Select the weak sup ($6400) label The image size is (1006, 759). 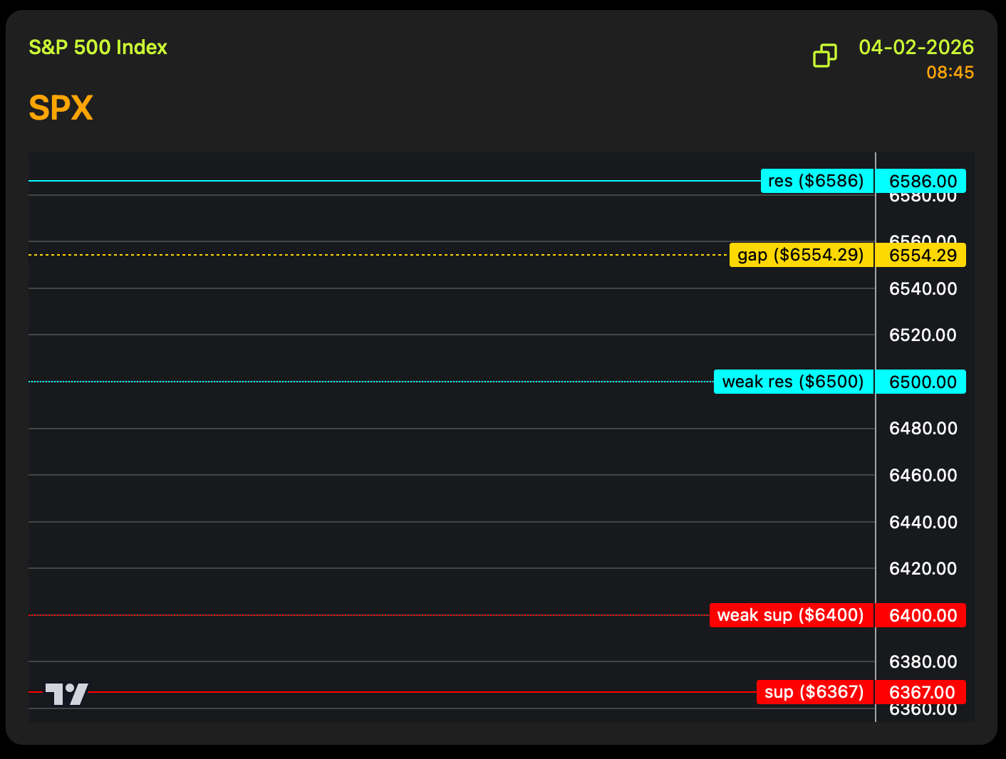tap(791, 615)
